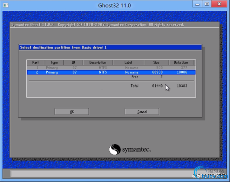Click the Symantec Ghost 11.0.2 copyright text
Screen dimensions: 230x182
pos(97,25)
